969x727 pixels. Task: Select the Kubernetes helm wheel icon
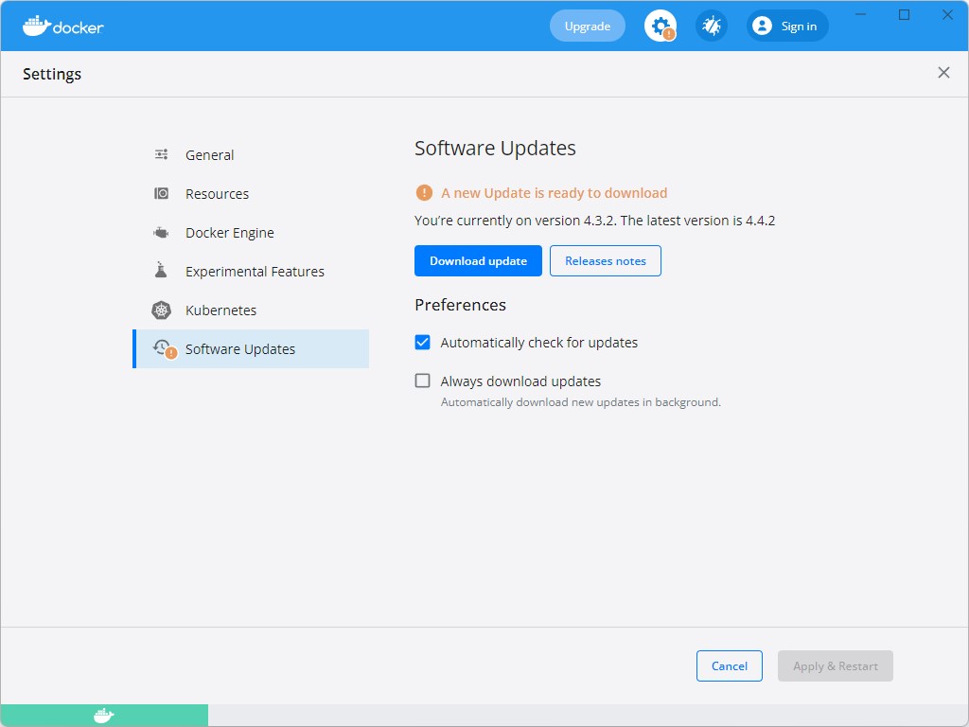[x=161, y=310]
